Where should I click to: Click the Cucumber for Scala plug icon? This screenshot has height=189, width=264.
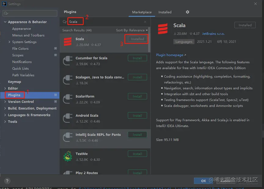click(67, 61)
